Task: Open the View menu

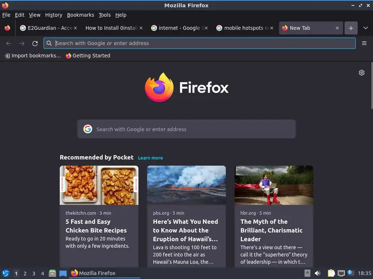Action: click(35, 15)
